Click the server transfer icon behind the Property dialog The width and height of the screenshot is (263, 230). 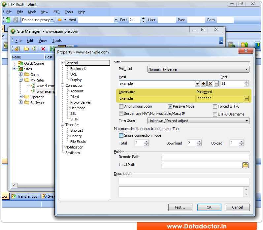(232, 45)
